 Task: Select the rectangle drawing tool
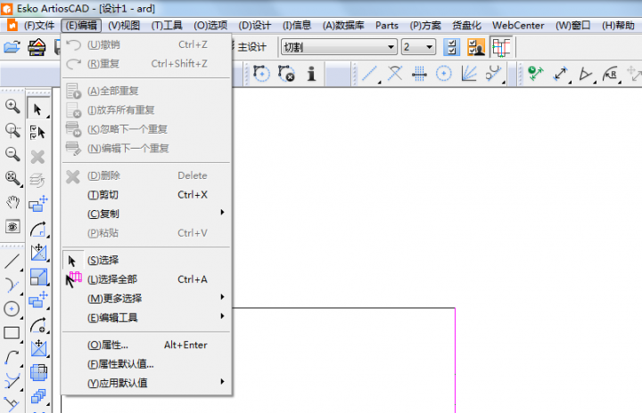(12, 333)
